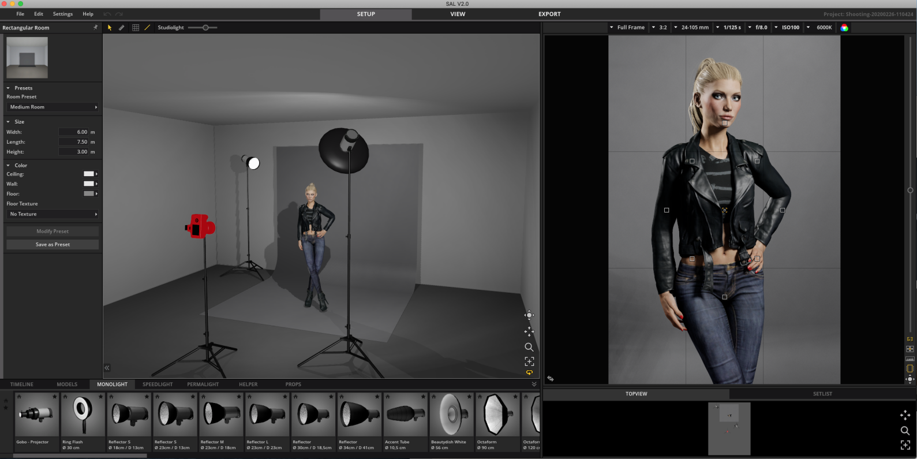Image resolution: width=917 pixels, height=459 pixels.
Task: Click the Modify Preset button
Action: [53, 231]
